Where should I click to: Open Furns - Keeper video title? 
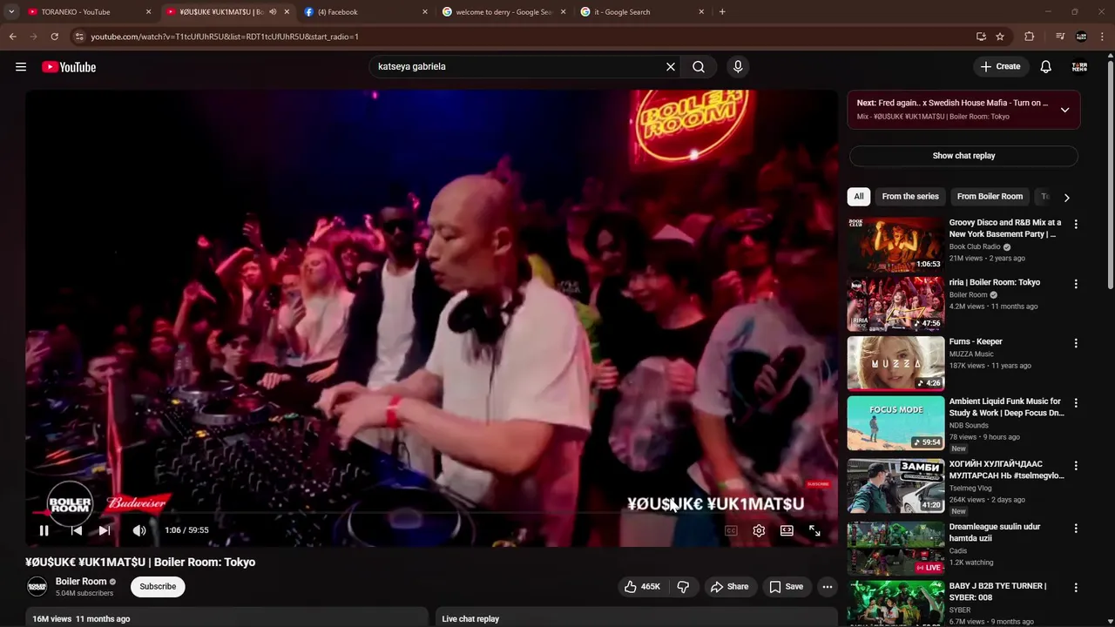(976, 341)
